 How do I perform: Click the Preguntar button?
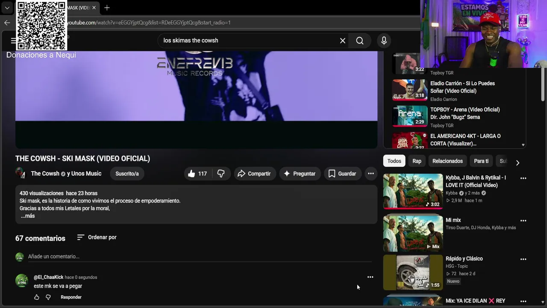pos(300,174)
